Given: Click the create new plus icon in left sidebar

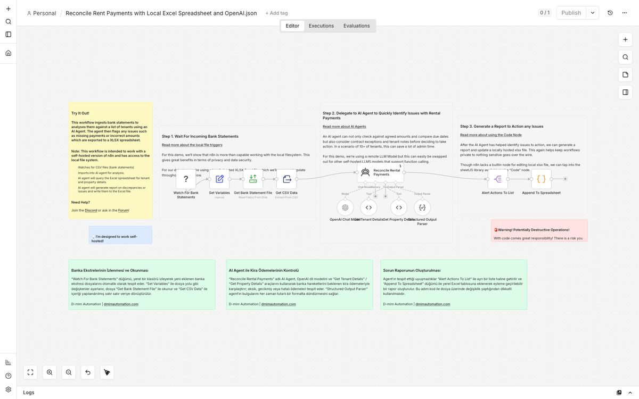Looking at the screenshot, I should (8, 9).
